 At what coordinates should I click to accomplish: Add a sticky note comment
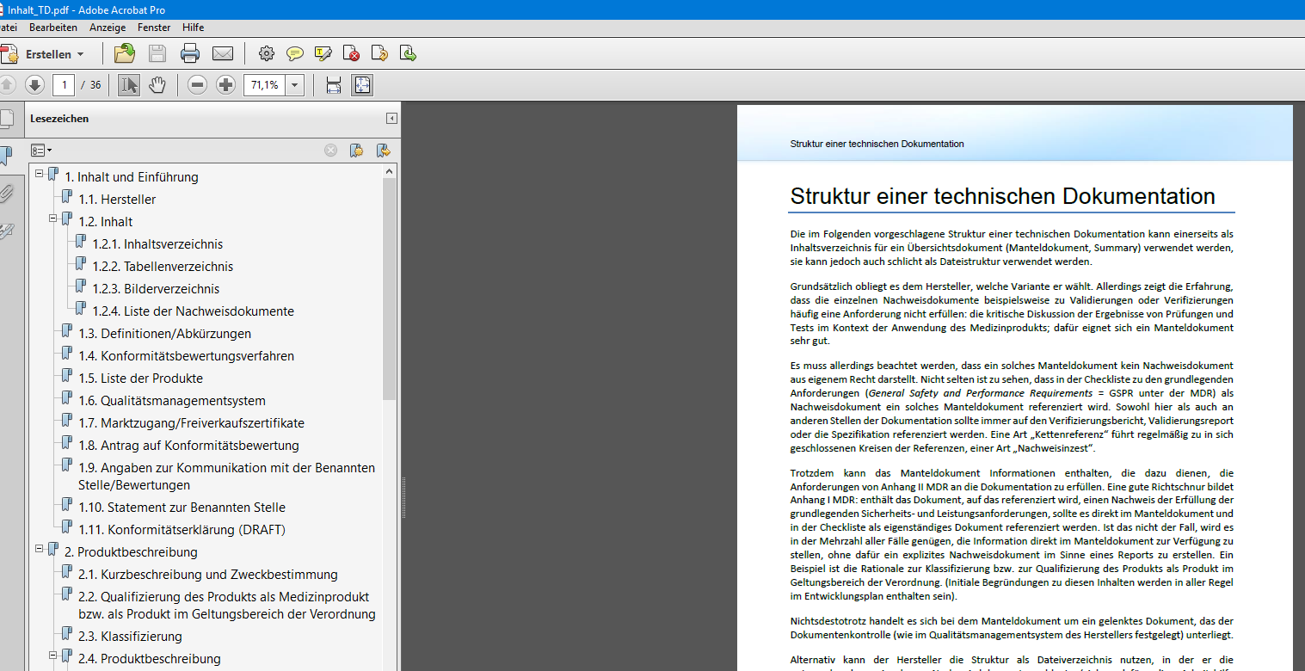(295, 54)
